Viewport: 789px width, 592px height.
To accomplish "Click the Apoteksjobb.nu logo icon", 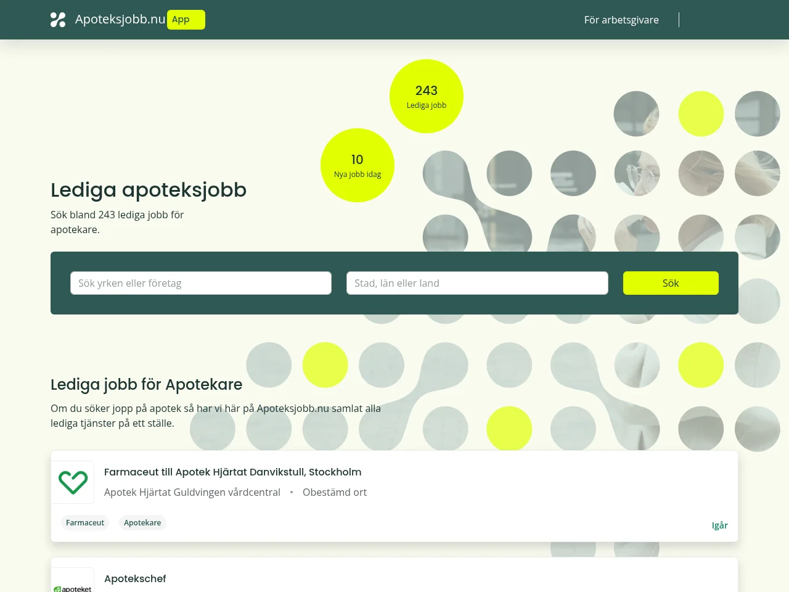I will click(x=58, y=20).
